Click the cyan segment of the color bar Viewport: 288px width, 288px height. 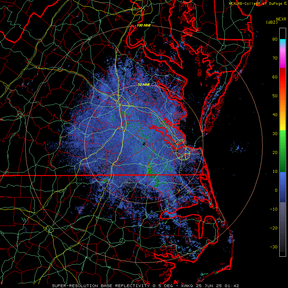[283, 42]
